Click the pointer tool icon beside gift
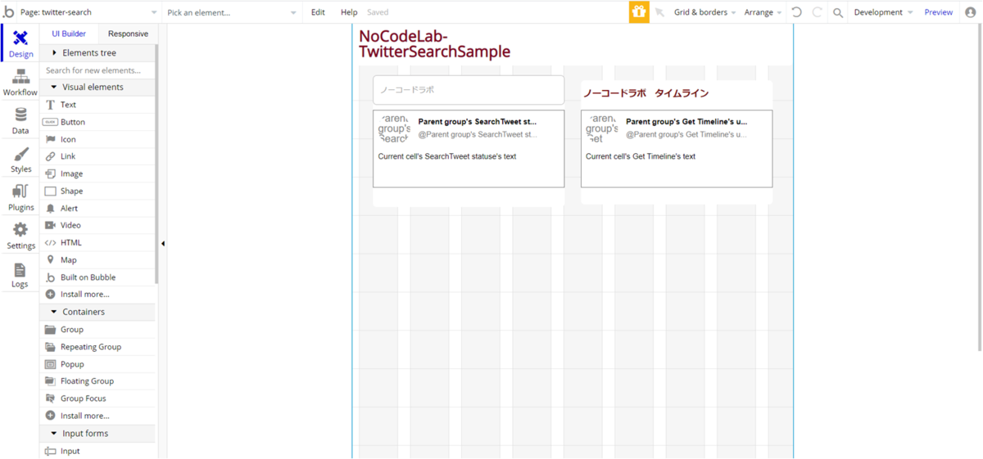The width and height of the screenshot is (983, 459). [x=659, y=12]
